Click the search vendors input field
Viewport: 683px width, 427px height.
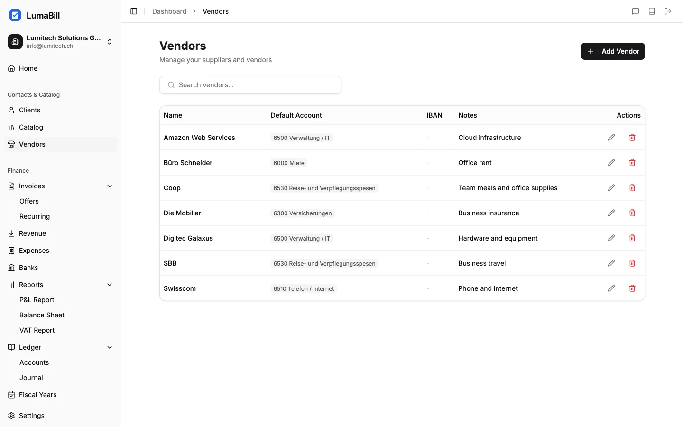250,85
